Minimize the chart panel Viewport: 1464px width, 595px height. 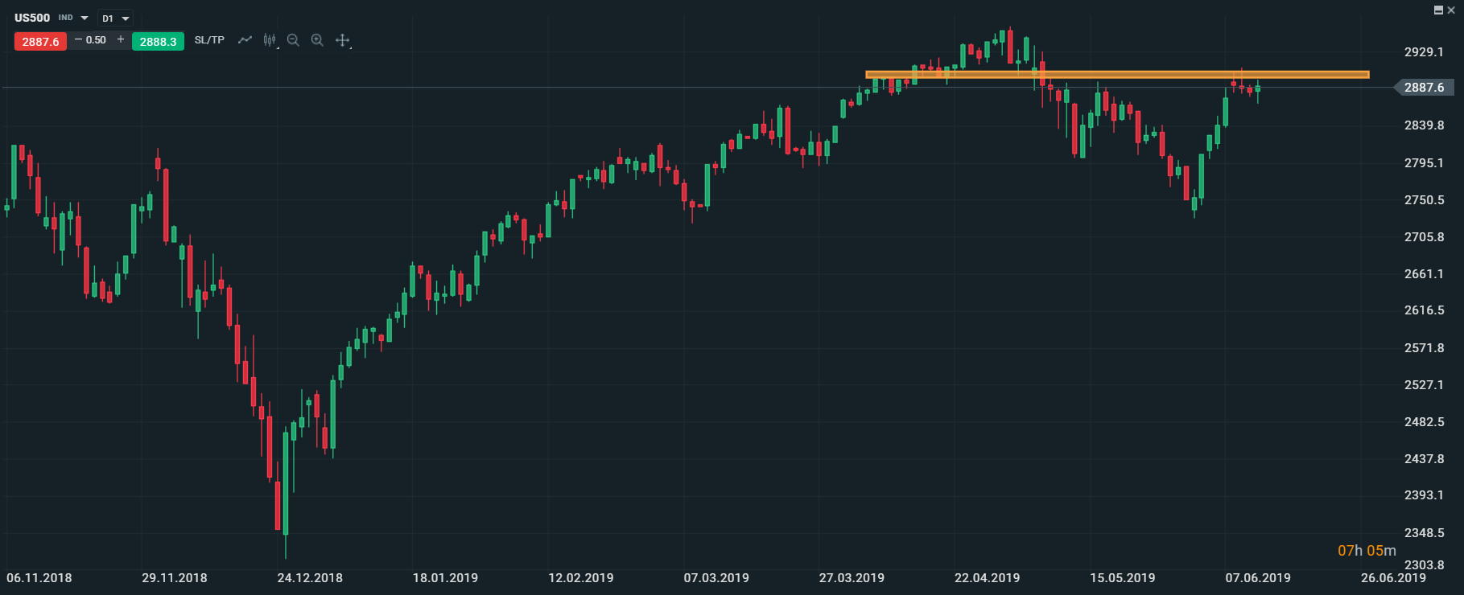(1439, 10)
